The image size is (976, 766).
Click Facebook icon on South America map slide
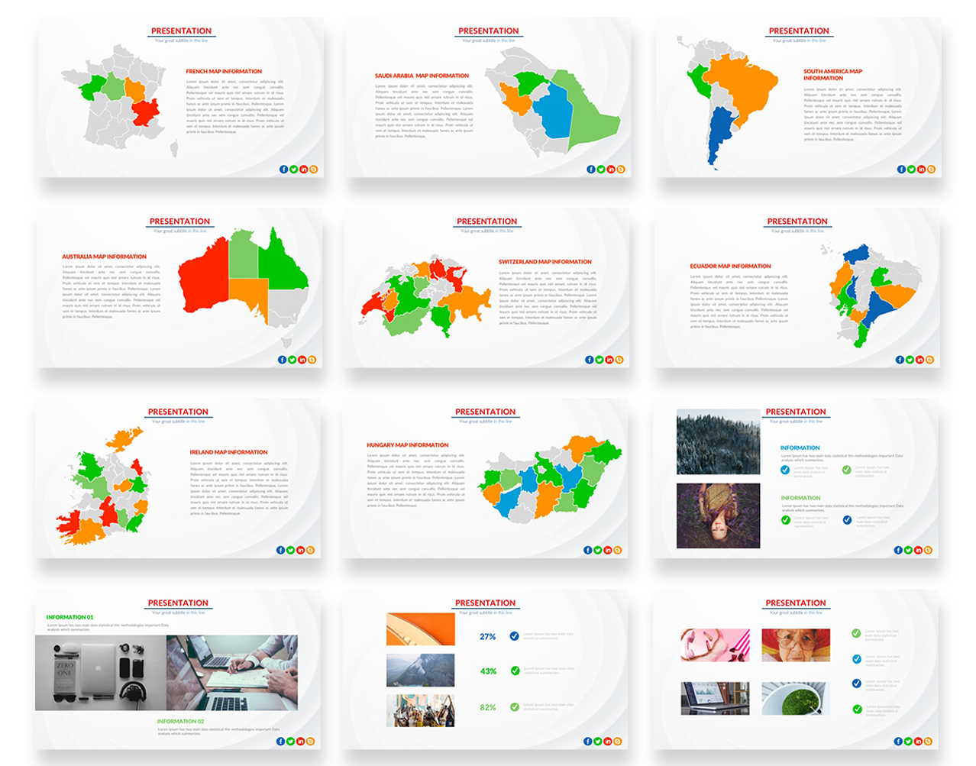tap(901, 170)
